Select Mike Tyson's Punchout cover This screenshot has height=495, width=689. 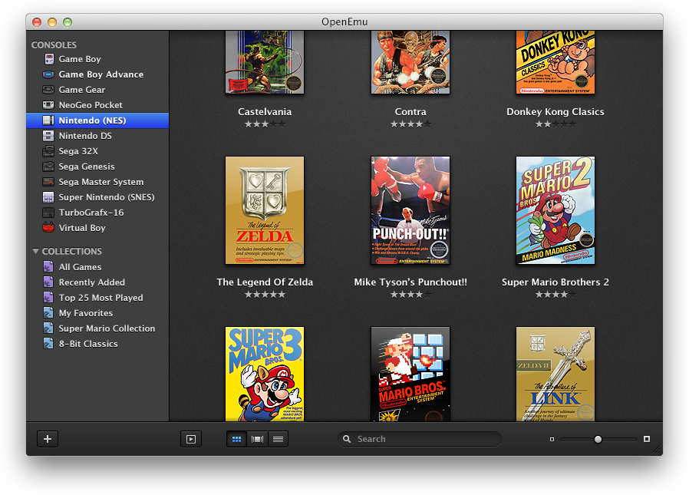410,210
